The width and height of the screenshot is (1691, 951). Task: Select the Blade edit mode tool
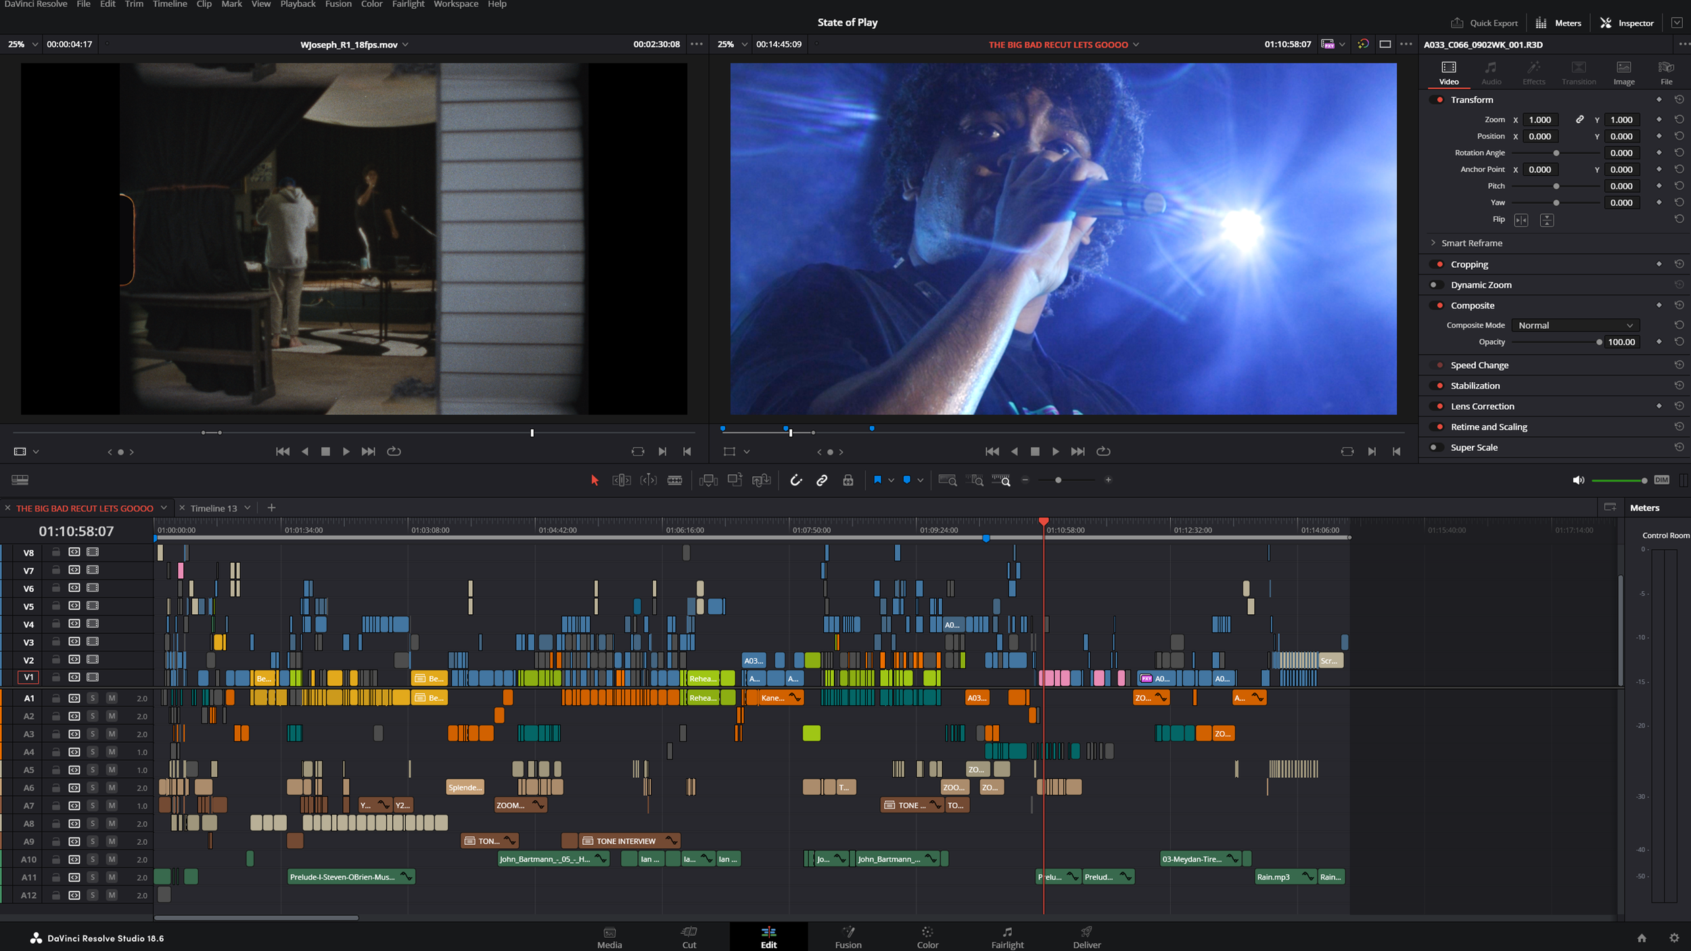674,480
